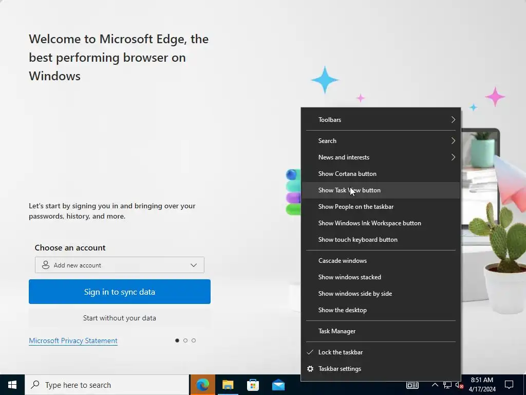Open the Microsoft Privacy Statement link
The image size is (526, 395).
(73, 340)
